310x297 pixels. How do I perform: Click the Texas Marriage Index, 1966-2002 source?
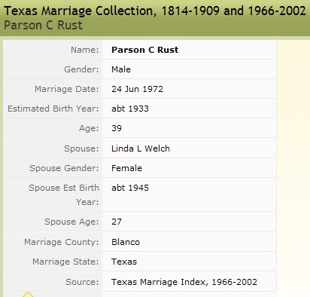coord(184,282)
